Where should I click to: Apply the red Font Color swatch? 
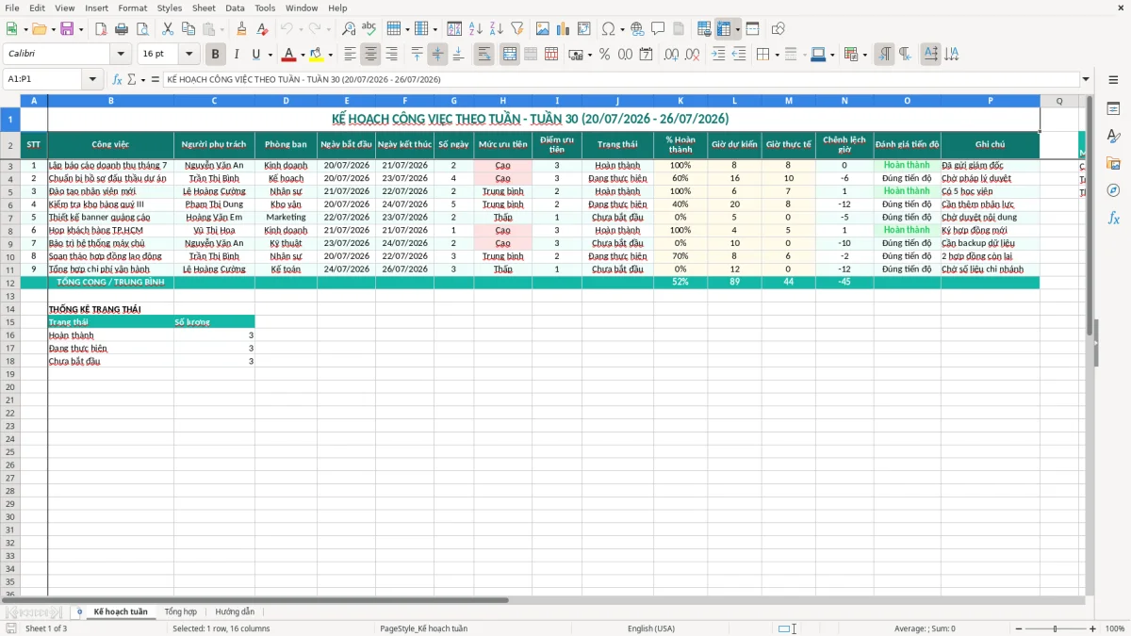[289, 55]
